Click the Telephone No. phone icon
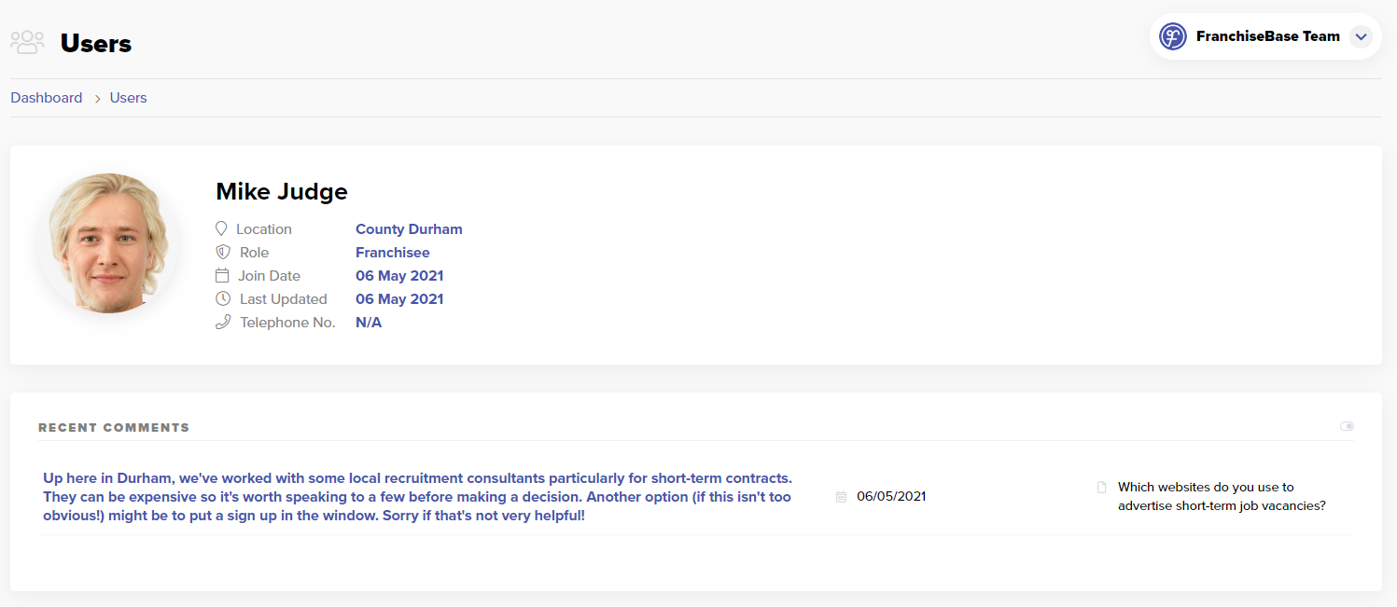1397x607 pixels. [x=222, y=322]
